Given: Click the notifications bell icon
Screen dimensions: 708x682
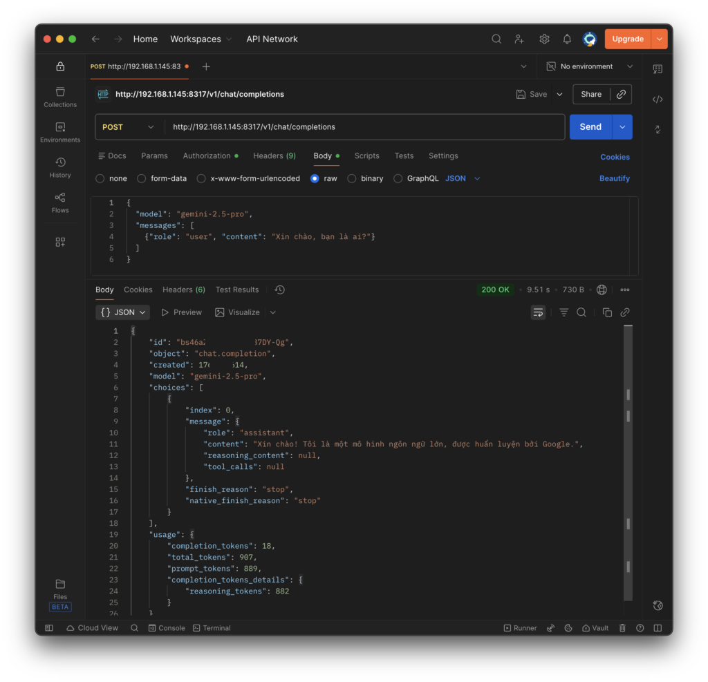Looking at the screenshot, I should tap(567, 39).
